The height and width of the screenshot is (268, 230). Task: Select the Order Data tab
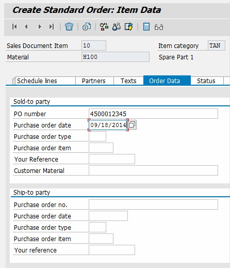[x=167, y=81]
